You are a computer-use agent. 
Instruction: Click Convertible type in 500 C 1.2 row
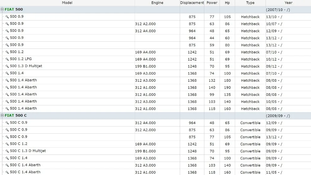[x=250, y=144]
